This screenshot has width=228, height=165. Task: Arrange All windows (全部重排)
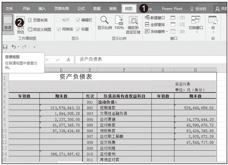coord(155,25)
